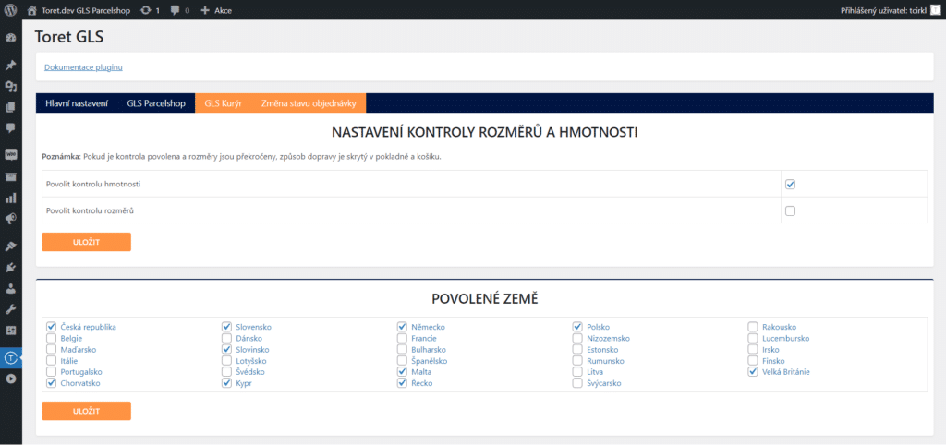Image resolution: width=946 pixels, height=445 pixels.
Task: Open Marketing from the sidebar megaphone icon
Action: (10, 219)
